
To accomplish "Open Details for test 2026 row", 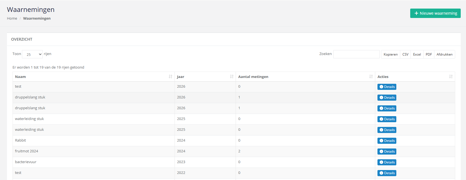I will tap(387, 87).
